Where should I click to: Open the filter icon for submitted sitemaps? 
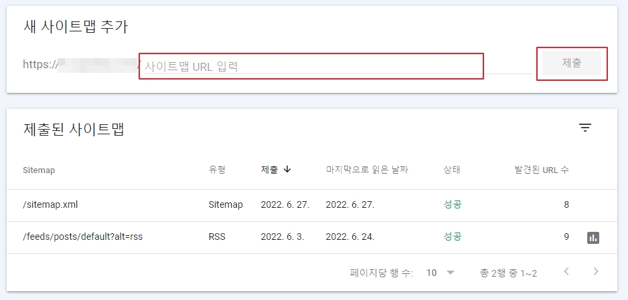pyautogui.click(x=585, y=128)
